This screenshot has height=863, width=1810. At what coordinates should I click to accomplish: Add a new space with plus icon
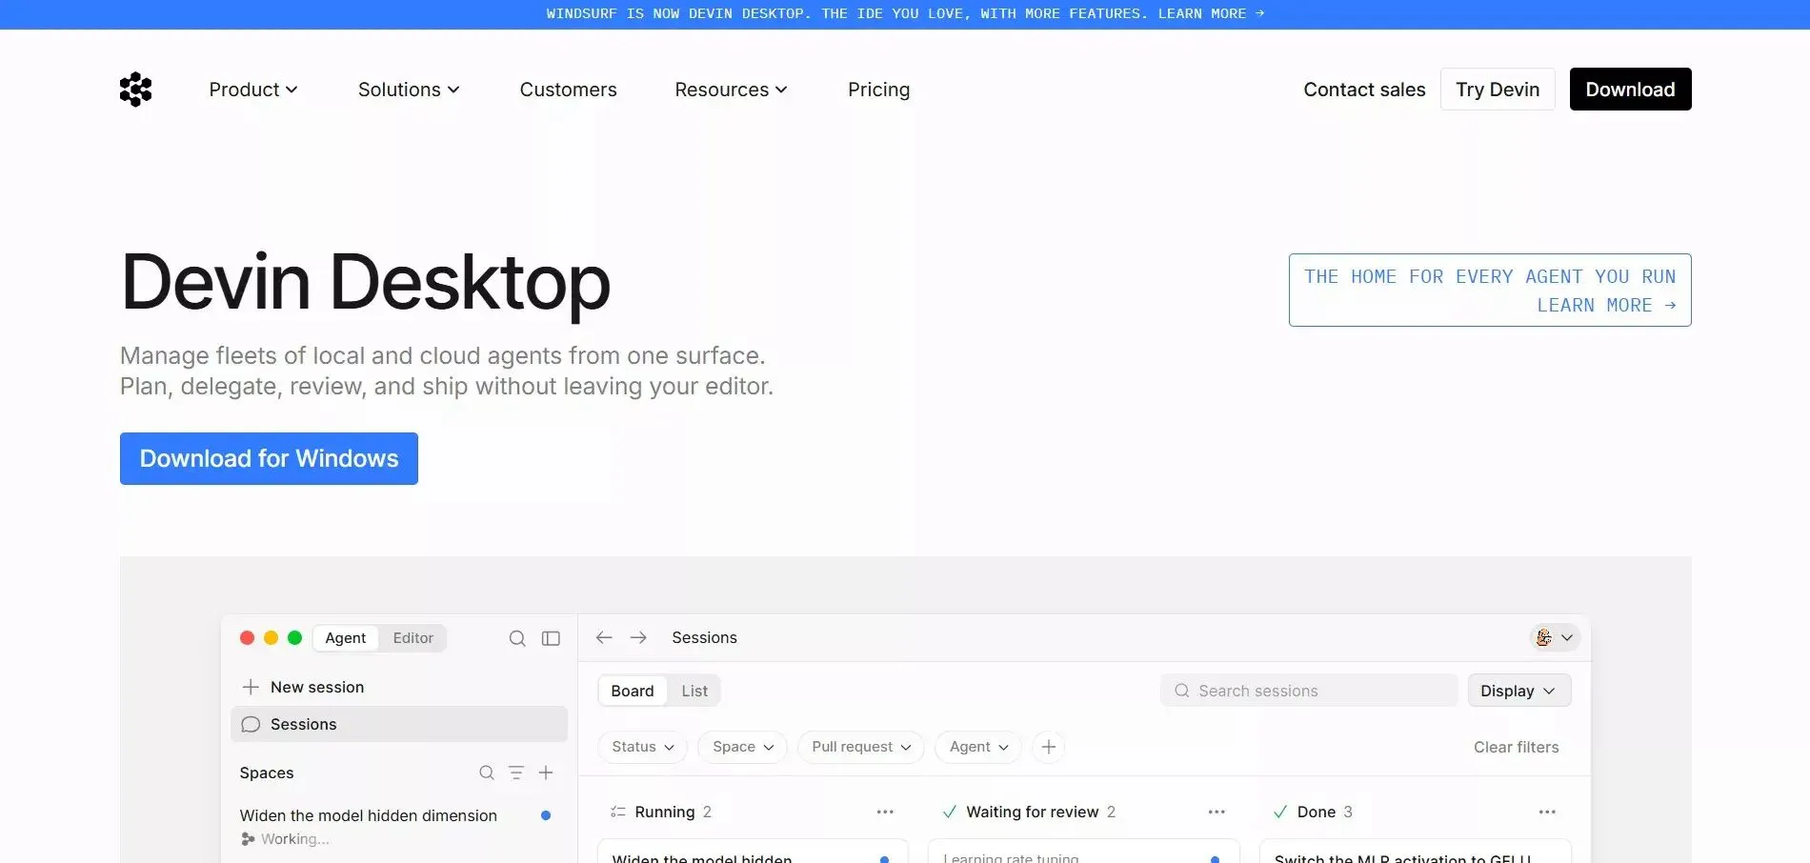[x=546, y=773]
